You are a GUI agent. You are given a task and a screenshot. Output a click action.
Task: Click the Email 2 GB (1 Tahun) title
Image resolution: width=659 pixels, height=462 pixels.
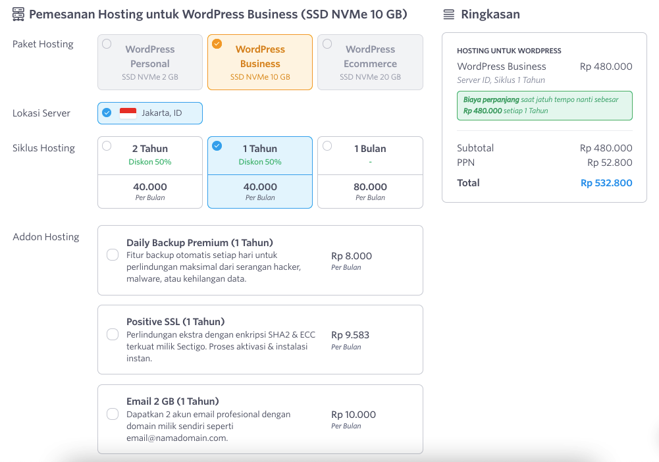pyautogui.click(x=172, y=401)
